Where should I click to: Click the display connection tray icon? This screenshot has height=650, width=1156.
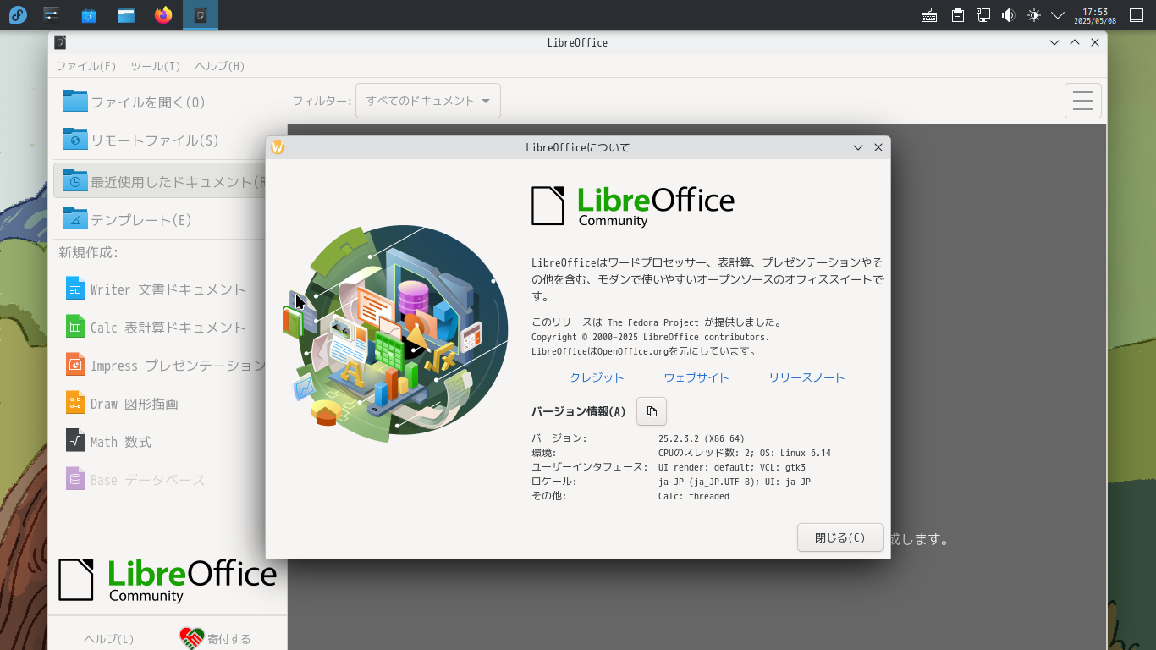(983, 15)
